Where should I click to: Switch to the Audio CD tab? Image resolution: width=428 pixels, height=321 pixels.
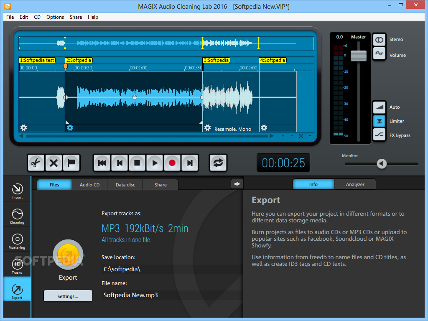click(89, 185)
